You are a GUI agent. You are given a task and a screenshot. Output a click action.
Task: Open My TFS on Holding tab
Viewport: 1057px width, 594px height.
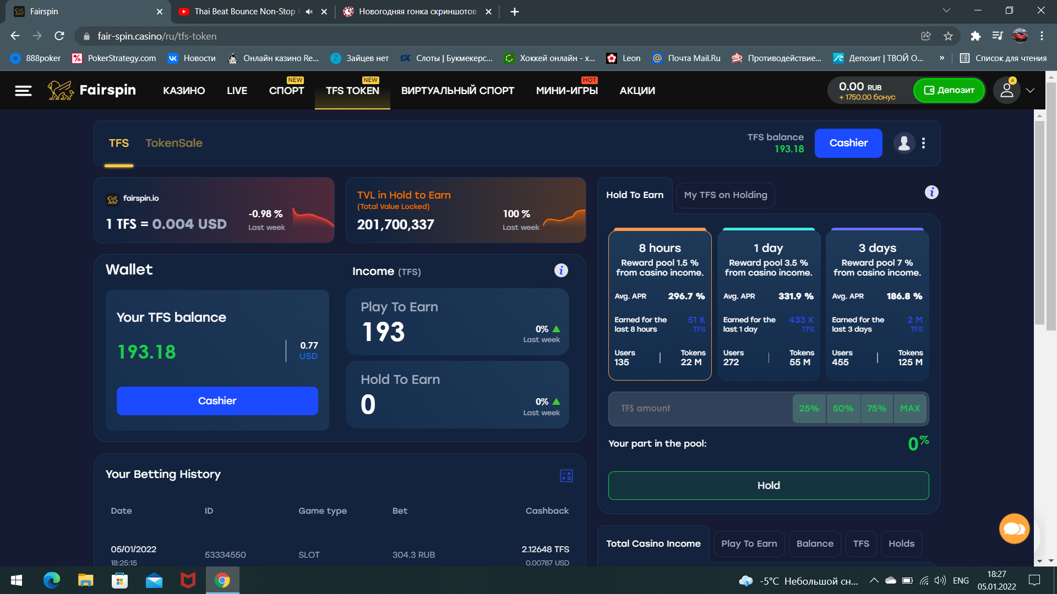tap(725, 195)
